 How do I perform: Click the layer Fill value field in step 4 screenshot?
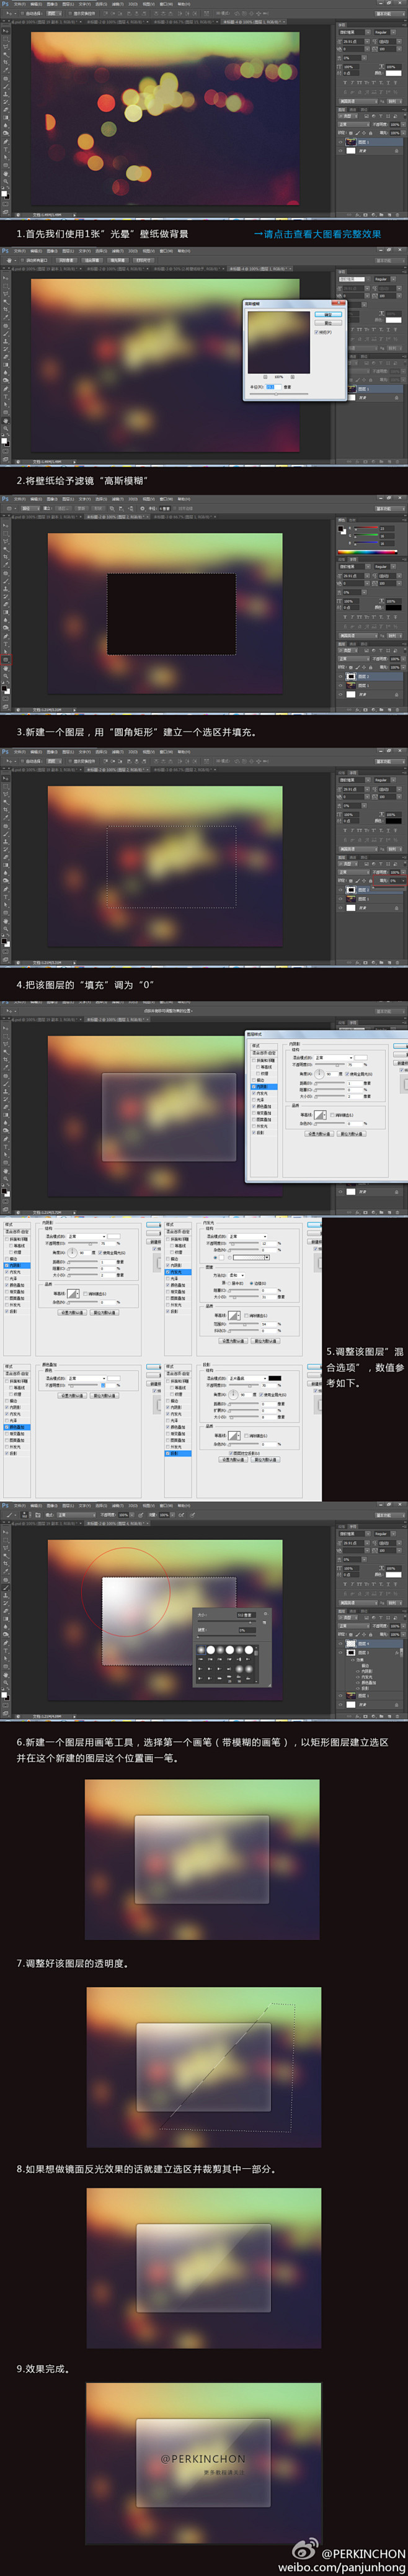pos(395,881)
